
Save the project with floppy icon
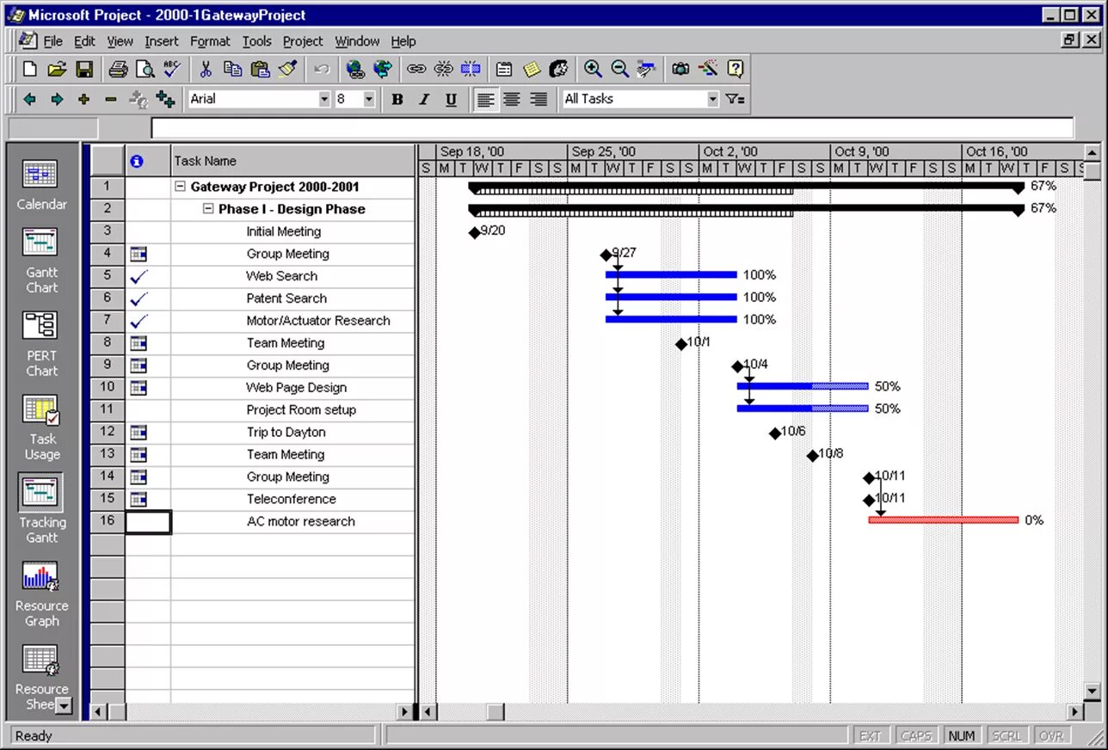84,70
